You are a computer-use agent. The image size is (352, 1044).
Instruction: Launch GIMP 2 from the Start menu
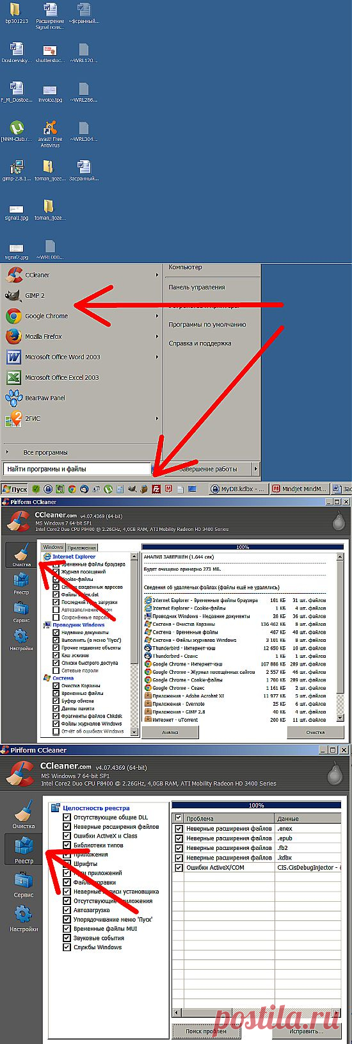[81, 295]
